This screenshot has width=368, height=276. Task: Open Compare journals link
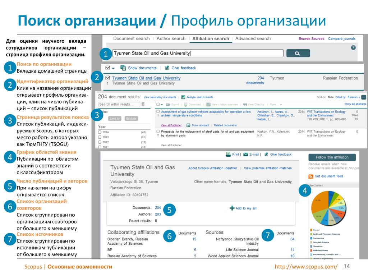click(x=342, y=39)
